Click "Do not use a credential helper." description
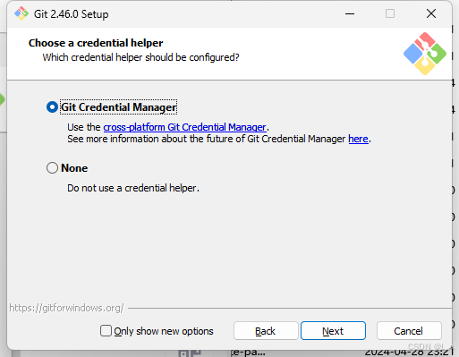This screenshot has height=357, width=459. (133, 188)
